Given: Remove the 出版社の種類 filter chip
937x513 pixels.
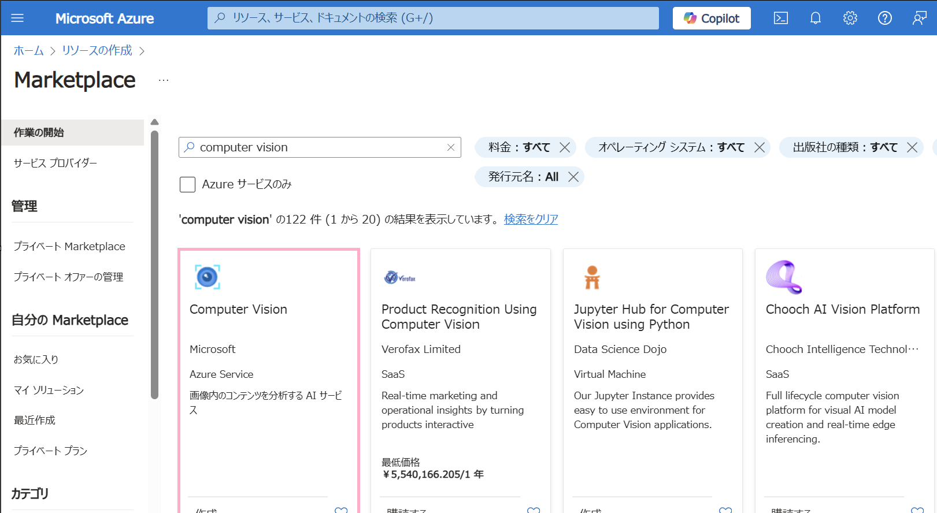Looking at the screenshot, I should [912, 147].
